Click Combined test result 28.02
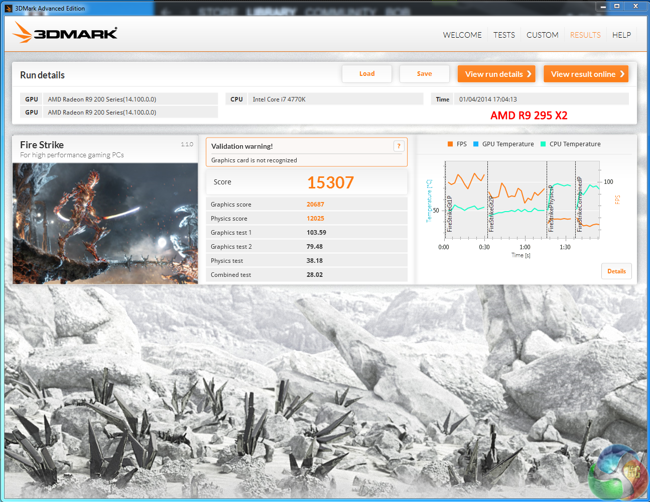This screenshot has height=502, width=650. point(315,275)
